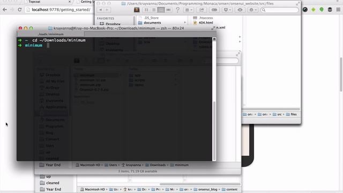Open the Chrome hamburger menu
This screenshot has width=343, height=193.
(338, 10)
